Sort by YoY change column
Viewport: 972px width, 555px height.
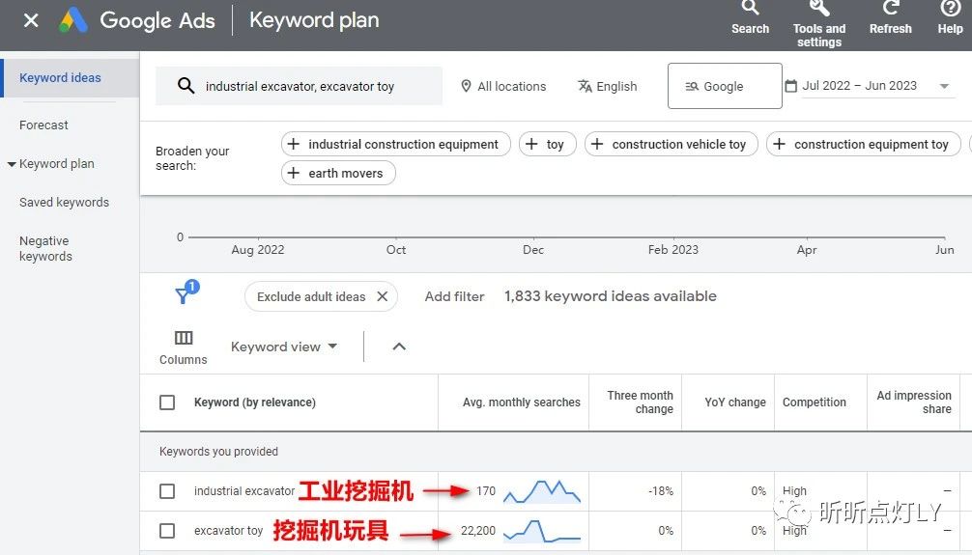point(735,402)
